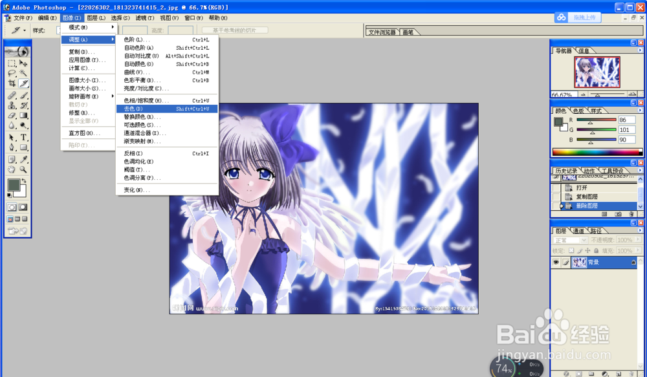The height and width of the screenshot is (377, 647).
Task: Select the Hand tool
Action: pos(12,169)
